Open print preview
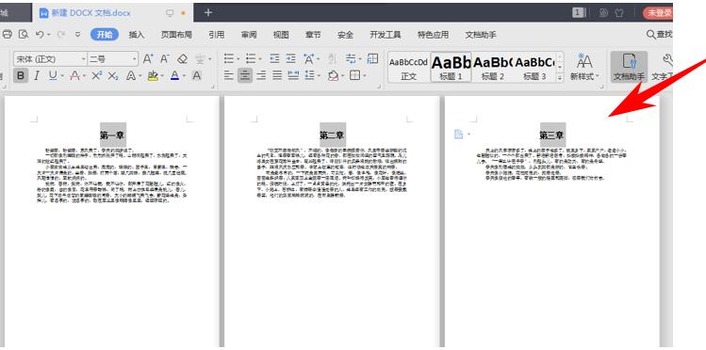Viewport: 706px width, 350px height. point(23,34)
